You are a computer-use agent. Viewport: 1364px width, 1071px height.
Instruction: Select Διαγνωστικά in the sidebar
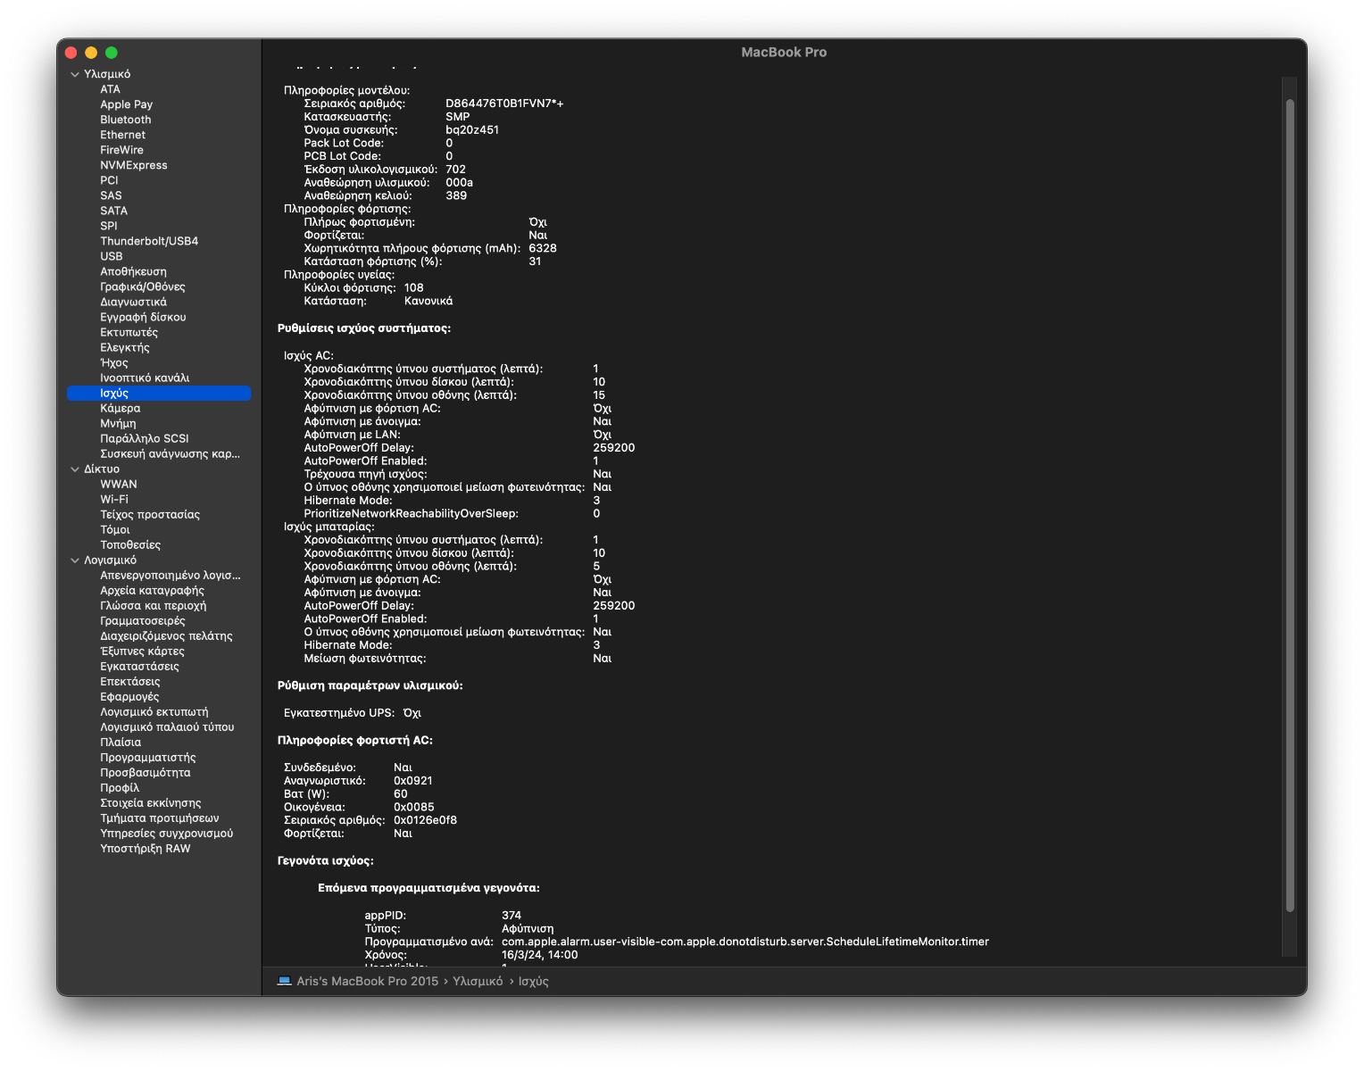133,302
